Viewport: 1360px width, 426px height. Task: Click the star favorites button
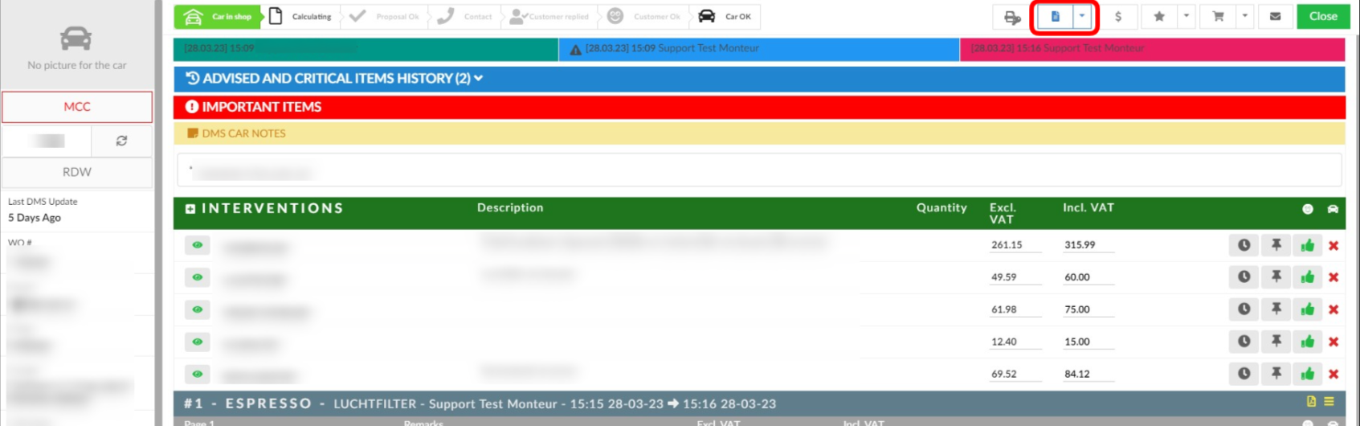pos(1158,17)
